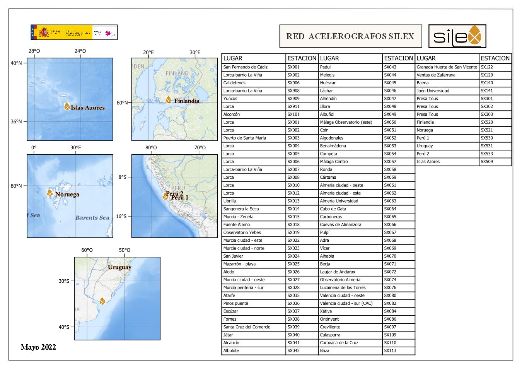522x369 pixels.
Task: Select the station cell 'SX901'
Action: tap(302, 67)
